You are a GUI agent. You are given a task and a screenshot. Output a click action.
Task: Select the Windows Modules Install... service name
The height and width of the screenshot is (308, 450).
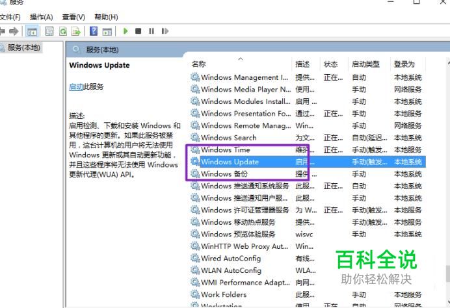pos(246,101)
